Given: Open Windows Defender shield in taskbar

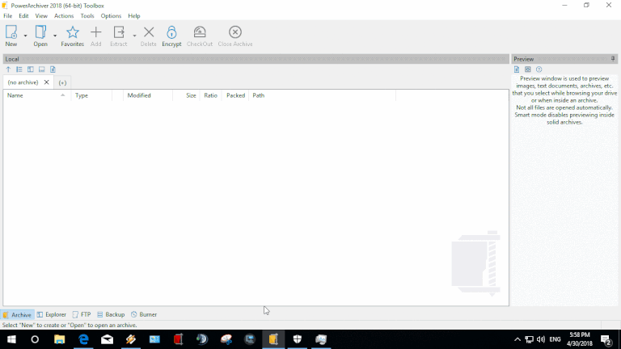Looking at the screenshot, I should point(297,339).
